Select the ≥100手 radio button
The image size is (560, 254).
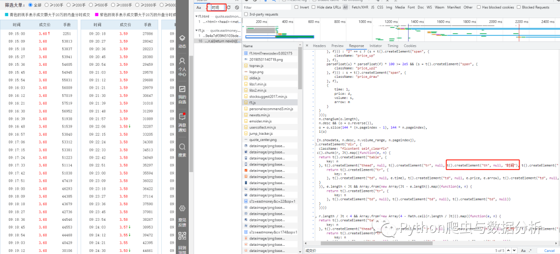[47, 5]
